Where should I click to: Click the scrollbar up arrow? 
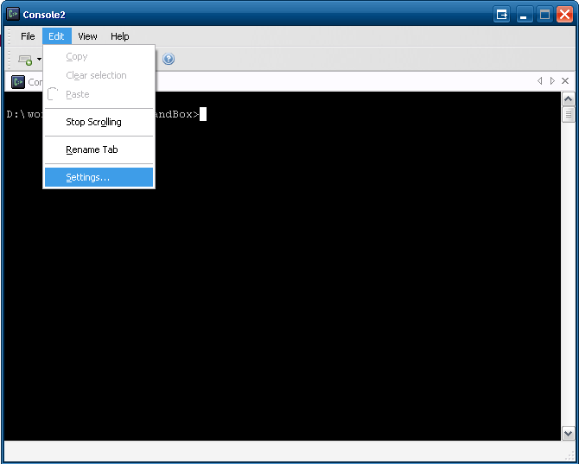coord(568,99)
